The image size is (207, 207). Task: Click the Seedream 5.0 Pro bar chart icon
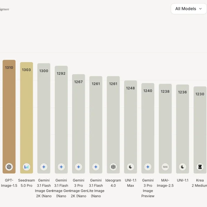click(x=27, y=167)
